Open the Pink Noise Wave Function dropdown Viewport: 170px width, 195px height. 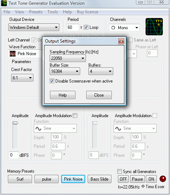pos(26,54)
